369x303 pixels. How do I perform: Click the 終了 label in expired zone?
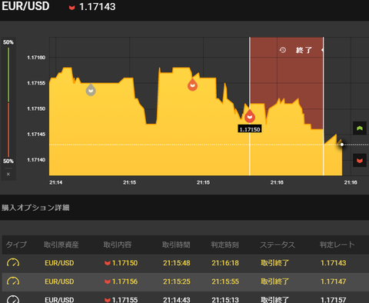click(x=304, y=50)
